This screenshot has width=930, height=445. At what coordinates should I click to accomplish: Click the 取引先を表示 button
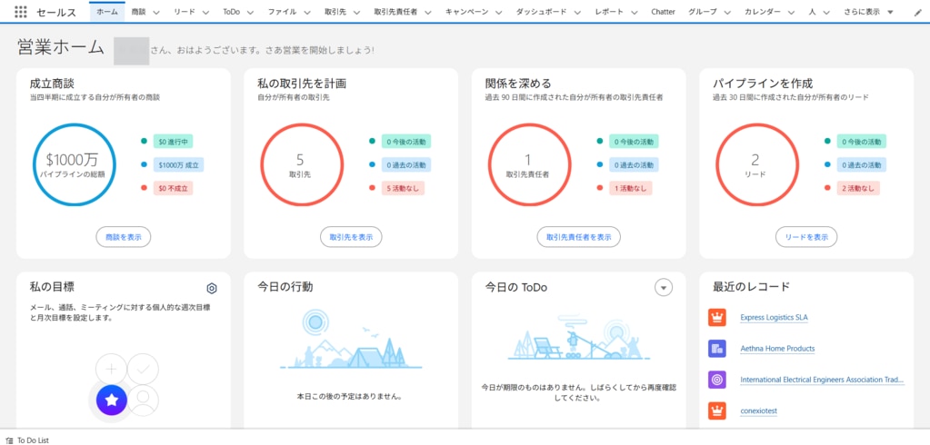351,237
